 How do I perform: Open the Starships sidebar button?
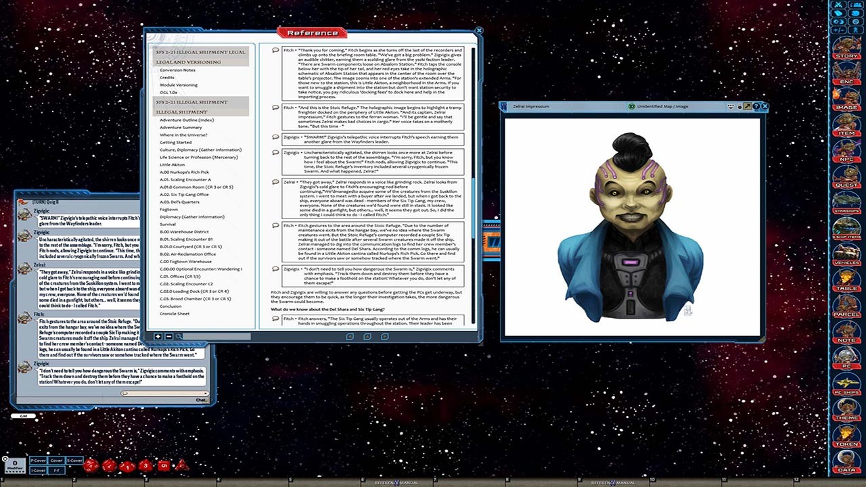pyautogui.click(x=846, y=203)
